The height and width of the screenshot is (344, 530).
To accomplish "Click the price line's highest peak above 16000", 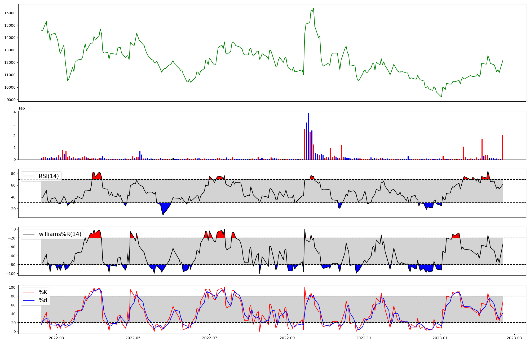I will [x=313, y=9].
